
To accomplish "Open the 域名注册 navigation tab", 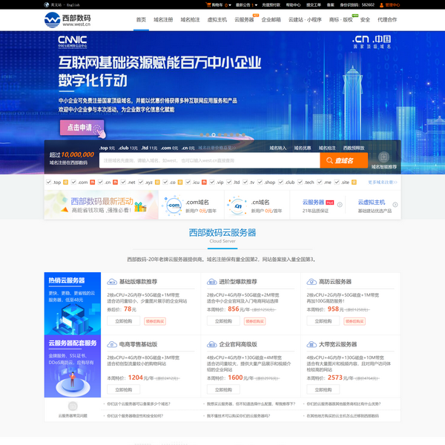I will point(165,19).
